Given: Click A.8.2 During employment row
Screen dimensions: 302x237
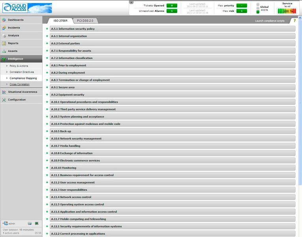Looking at the screenshot, I should coord(173,73).
